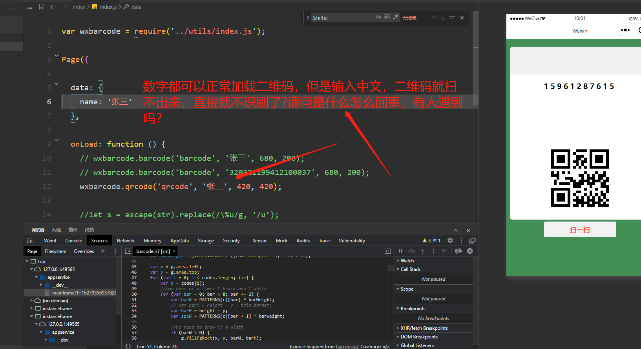Go to previous search match arrow
The height and width of the screenshot is (349, 641).
(434, 18)
